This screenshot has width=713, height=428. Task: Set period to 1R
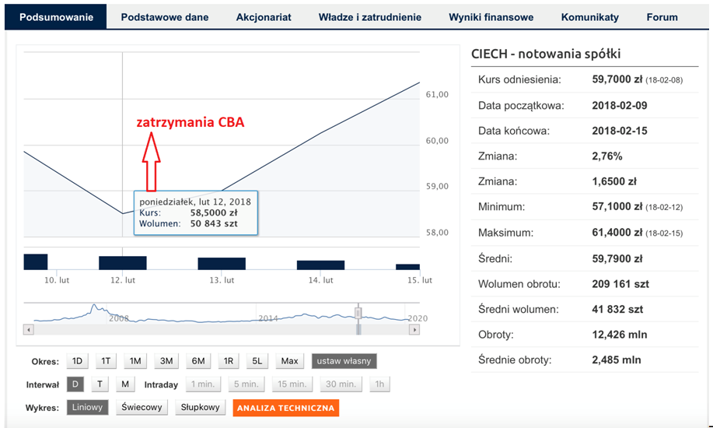click(229, 361)
